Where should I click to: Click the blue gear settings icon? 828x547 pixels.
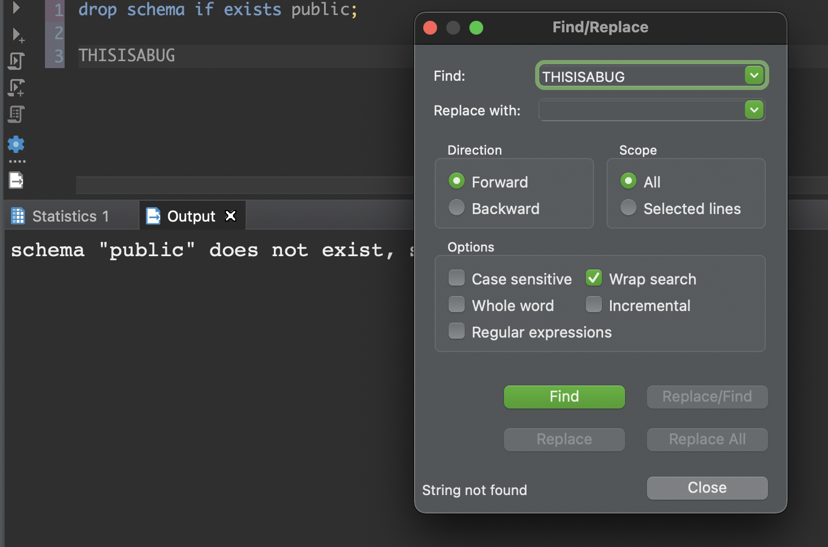16,144
